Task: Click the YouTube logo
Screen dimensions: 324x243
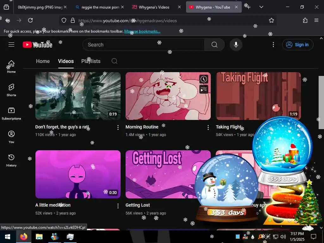Action: pyautogui.click(x=37, y=45)
